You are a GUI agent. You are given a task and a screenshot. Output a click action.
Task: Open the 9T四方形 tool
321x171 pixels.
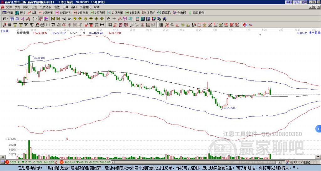coord(115,12)
